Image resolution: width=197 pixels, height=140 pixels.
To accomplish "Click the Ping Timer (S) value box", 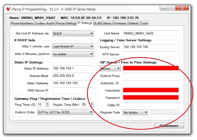I will [42, 104].
